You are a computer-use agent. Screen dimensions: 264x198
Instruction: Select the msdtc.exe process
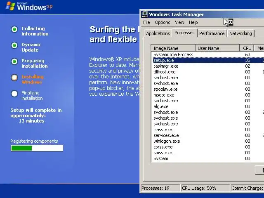208,95
